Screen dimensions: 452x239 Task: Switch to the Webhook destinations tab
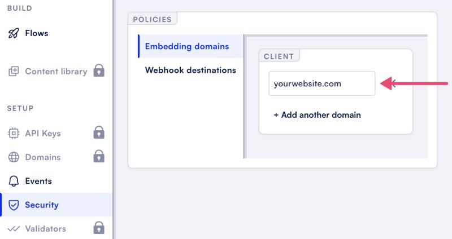click(x=191, y=70)
